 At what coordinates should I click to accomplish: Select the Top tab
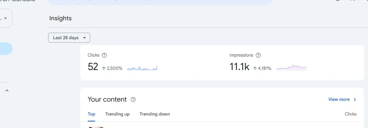91,114
